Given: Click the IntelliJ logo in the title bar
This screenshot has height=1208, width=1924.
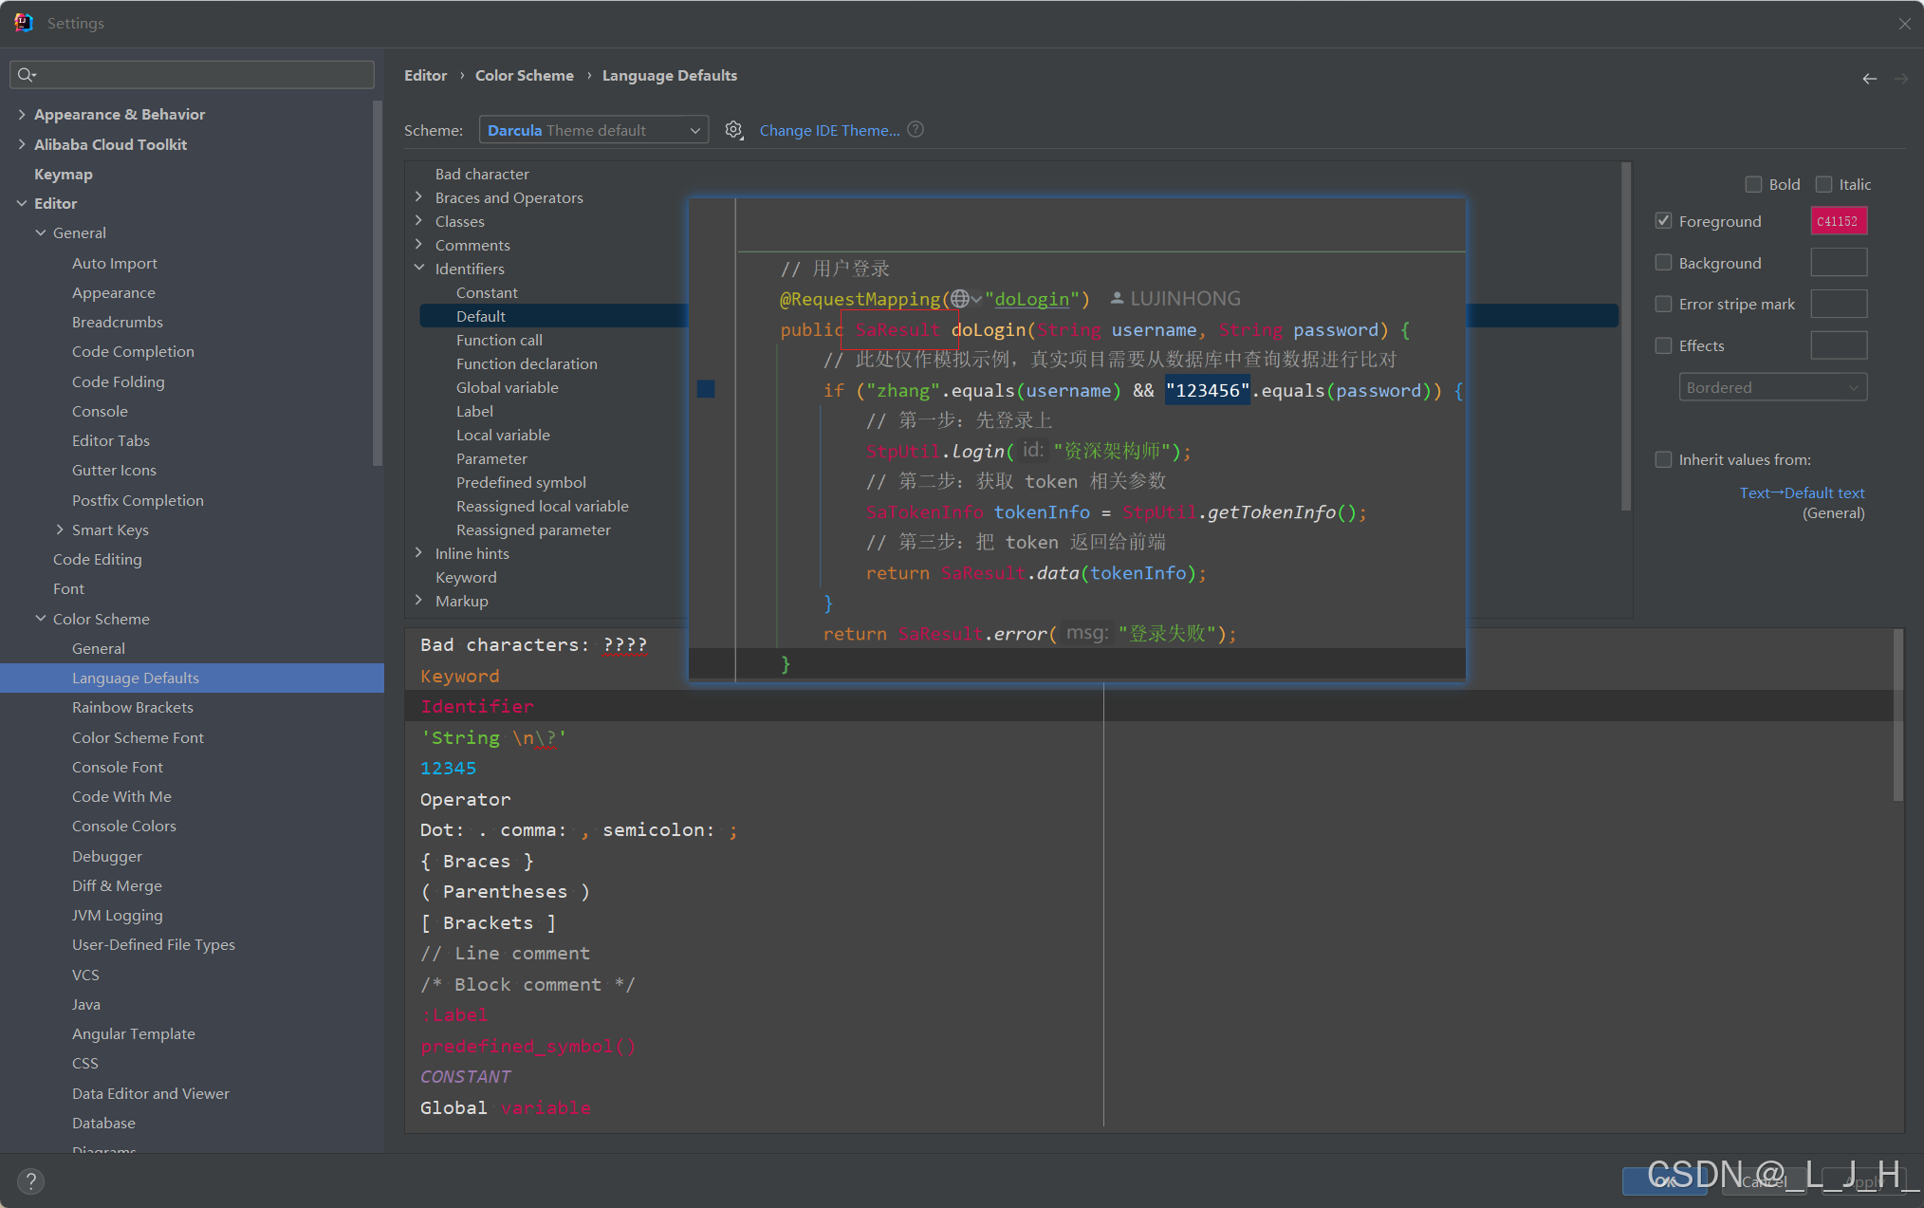Looking at the screenshot, I should pyautogui.click(x=23, y=23).
